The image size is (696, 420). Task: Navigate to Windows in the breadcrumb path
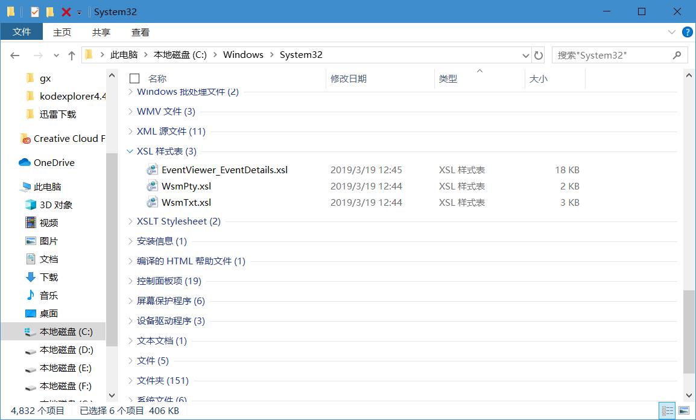point(243,54)
